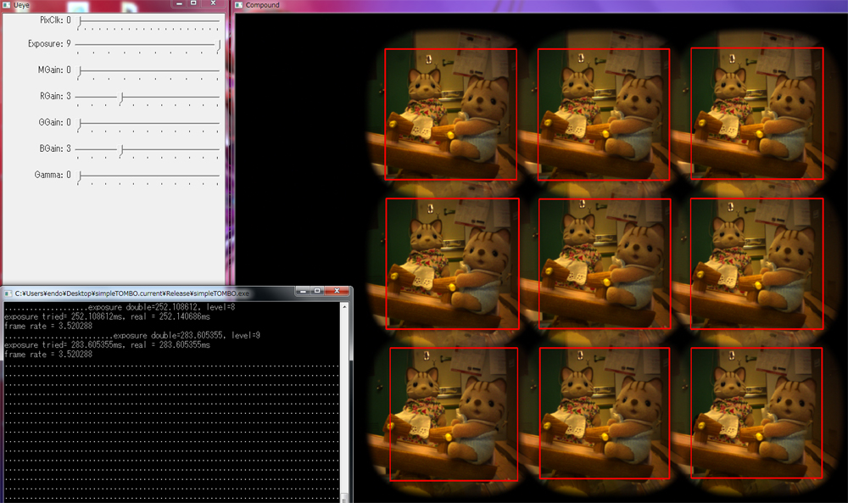Image resolution: width=848 pixels, height=503 pixels.
Task: Click the "PixClk: 0" label
Action: [x=55, y=20]
